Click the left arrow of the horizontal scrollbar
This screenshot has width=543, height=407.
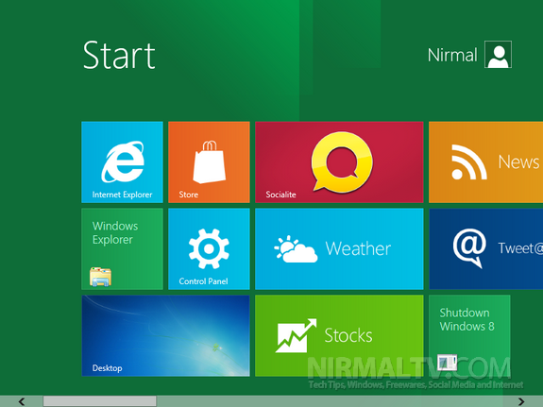(x=22, y=401)
